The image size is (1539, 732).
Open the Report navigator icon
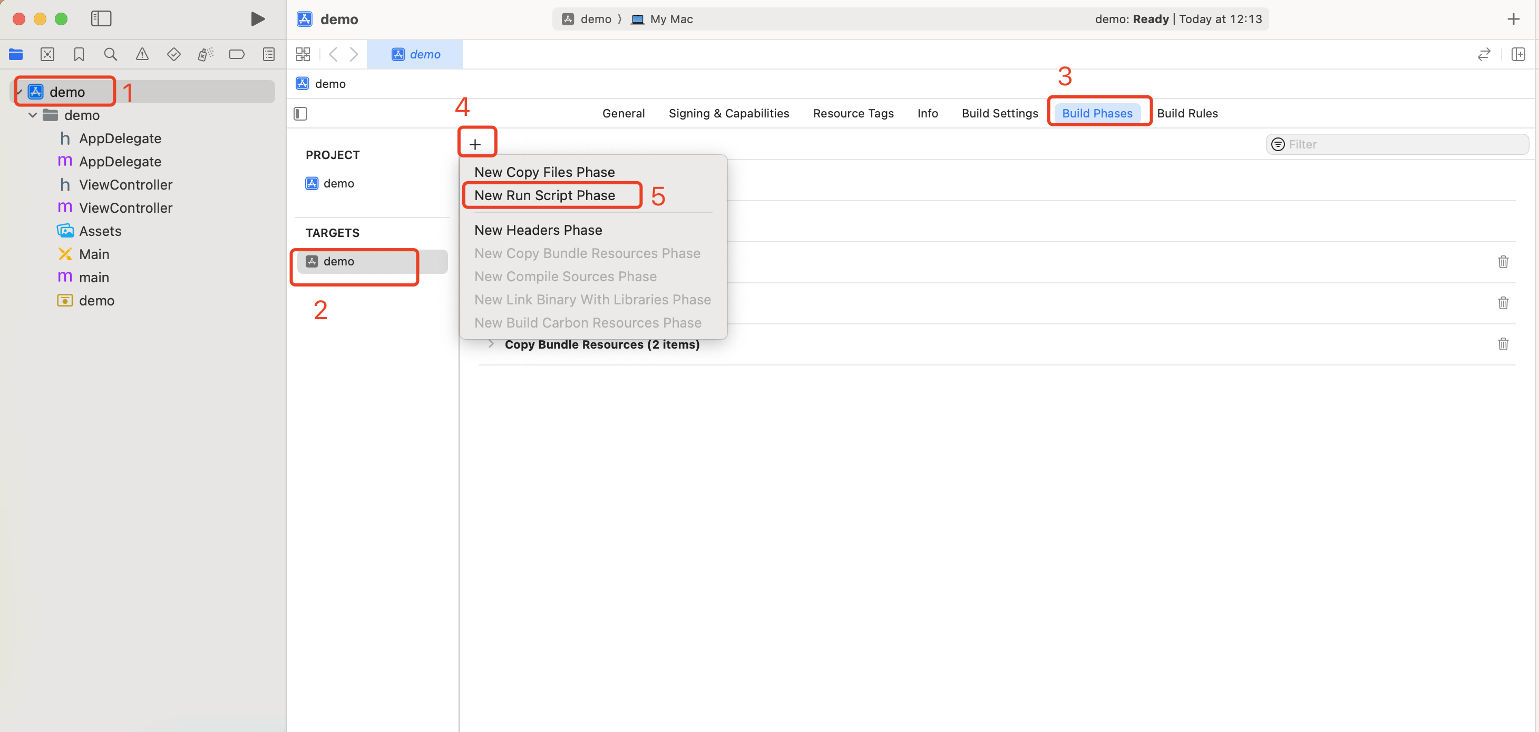click(269, 54)
